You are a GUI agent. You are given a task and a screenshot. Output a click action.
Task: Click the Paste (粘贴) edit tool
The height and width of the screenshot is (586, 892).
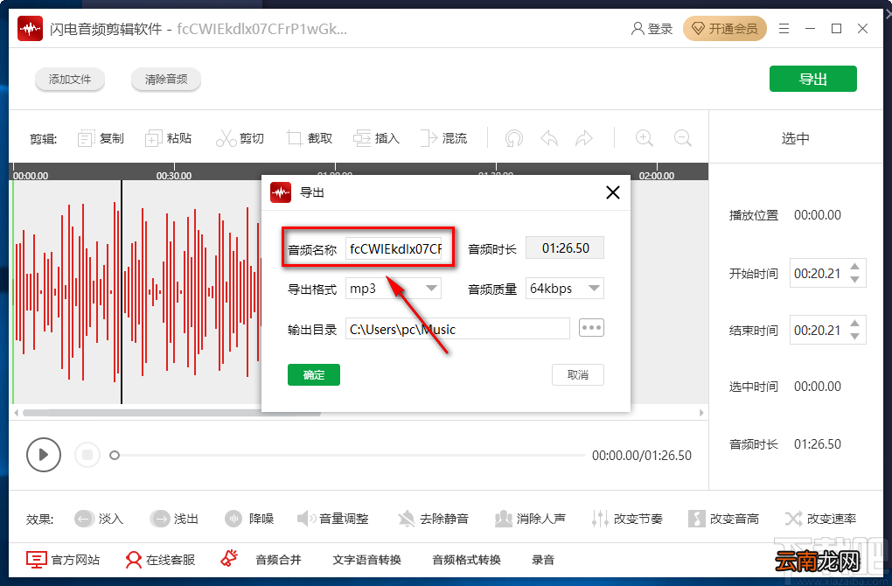[x=169, y=138]
